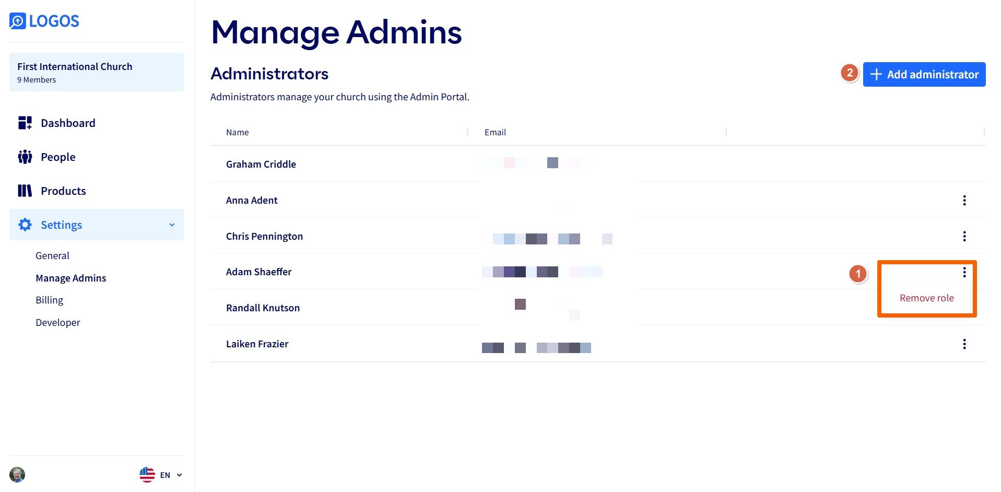The height and width of the screenshot is (492, 1001).
Task: Open options menu for Chris Pennington
Action: coord(964,237)
